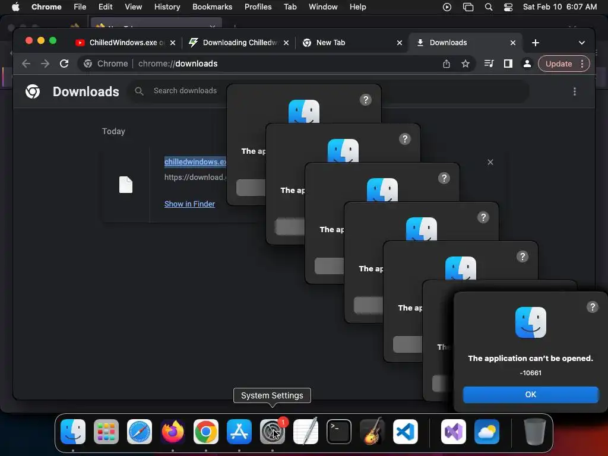The height and width of the screenshot is (456, 608).
Task: Open the media controls icon in the toolbar
Action: coord(489,64)
